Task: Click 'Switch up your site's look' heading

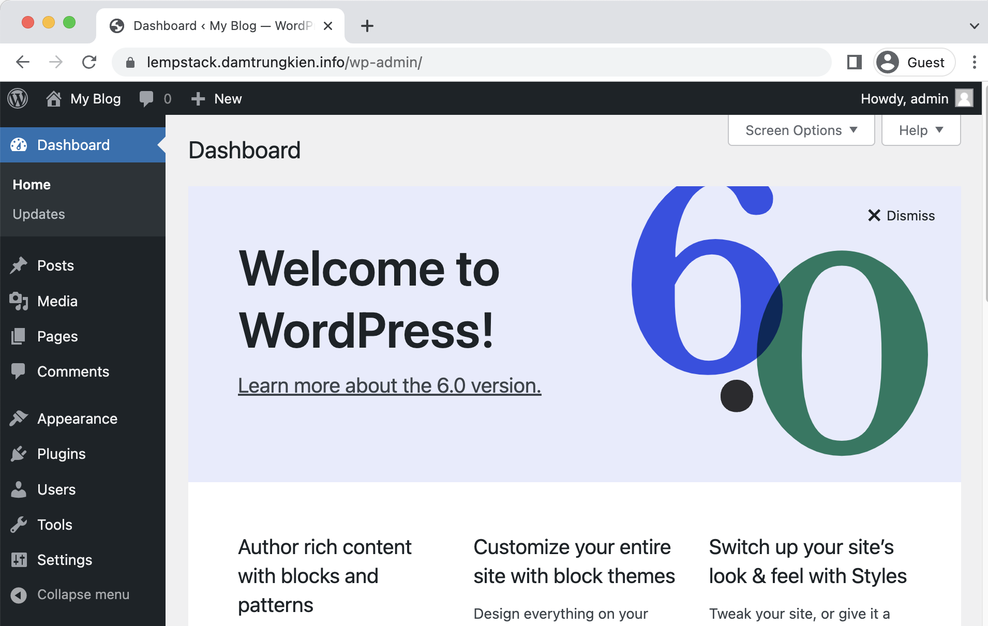Action: (808, 561)
